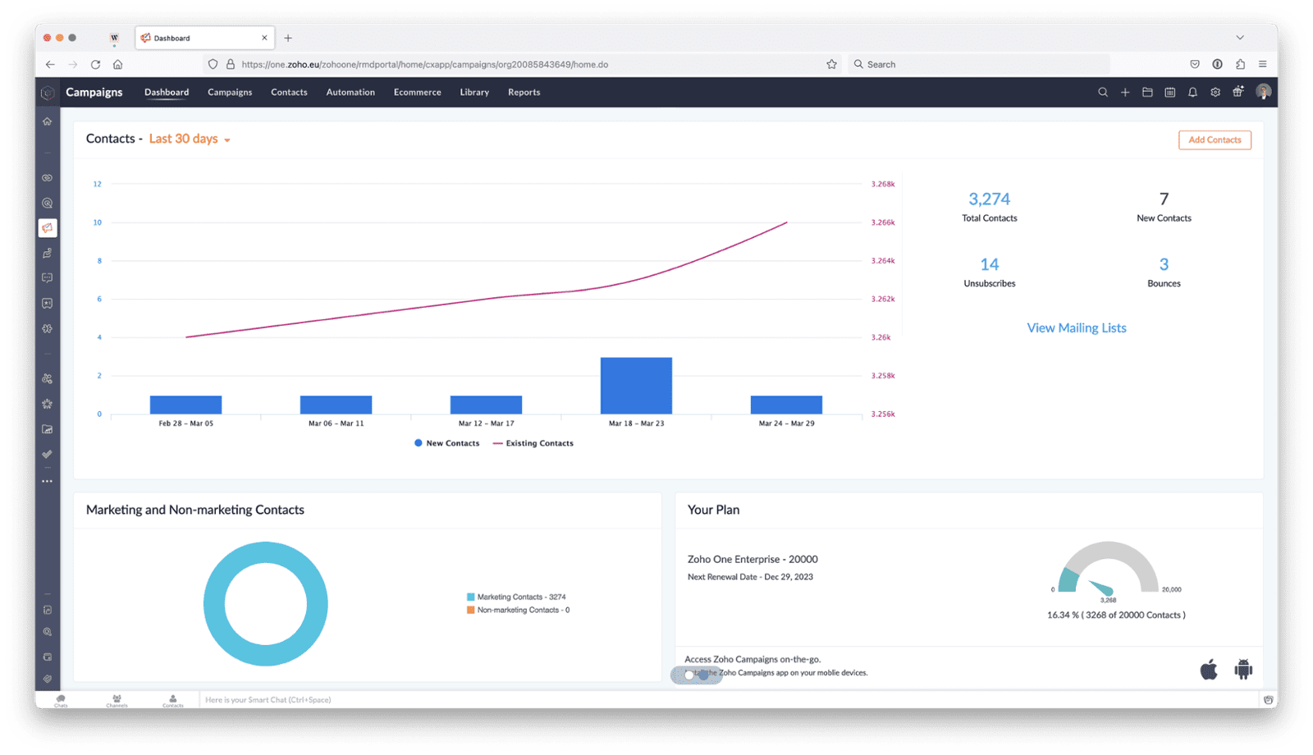Expand the list all tabs chevron
Viewport: 1313px width, 755px height.
(1240, 38)
